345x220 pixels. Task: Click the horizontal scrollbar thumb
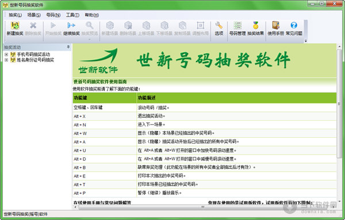pos(202,207)
